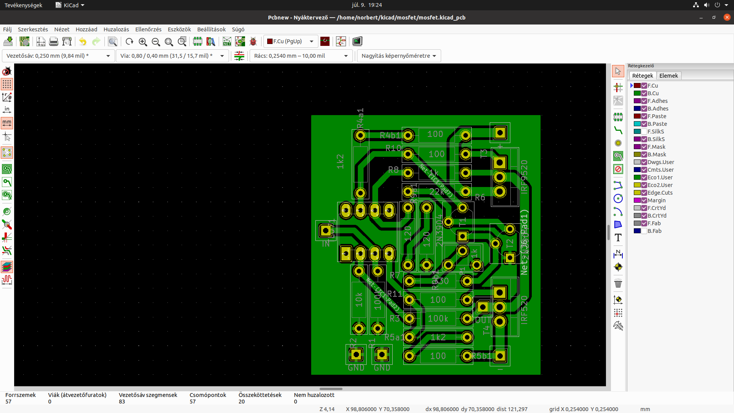Uncheck the B.Cu layer checkbox
Image resolution: width=734 pixels, height=413 pixels.
pyautogui.click(x=644, y=93)
